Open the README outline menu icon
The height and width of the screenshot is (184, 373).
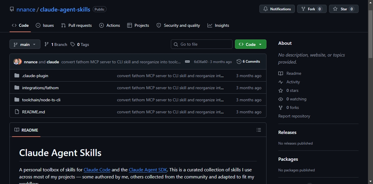pos(259,130)
